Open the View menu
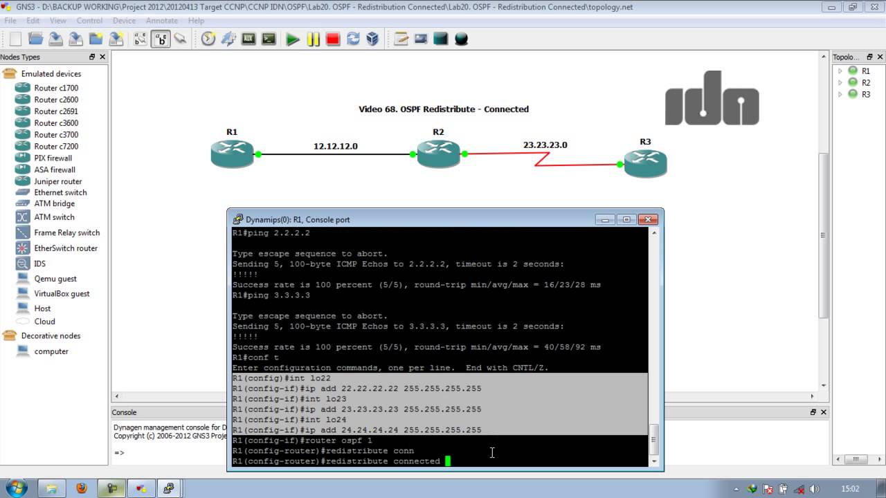The image size is (886, 498). pyautogui.click(x=58, y=21)
